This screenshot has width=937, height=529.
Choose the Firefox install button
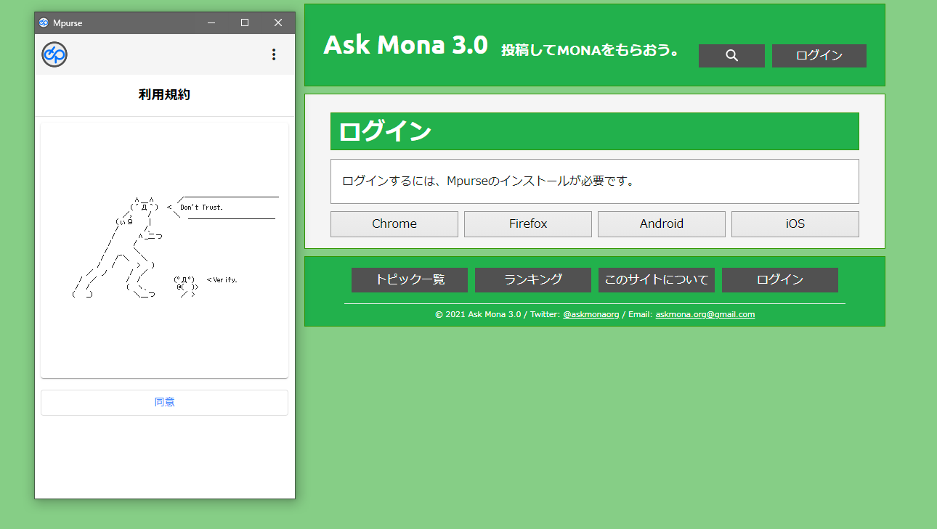pos(528,224)
